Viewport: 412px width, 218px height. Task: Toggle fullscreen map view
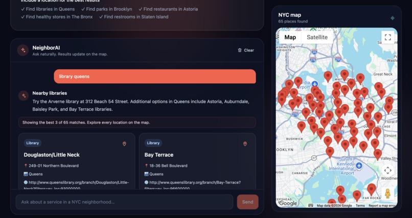[x=388, y=37]
